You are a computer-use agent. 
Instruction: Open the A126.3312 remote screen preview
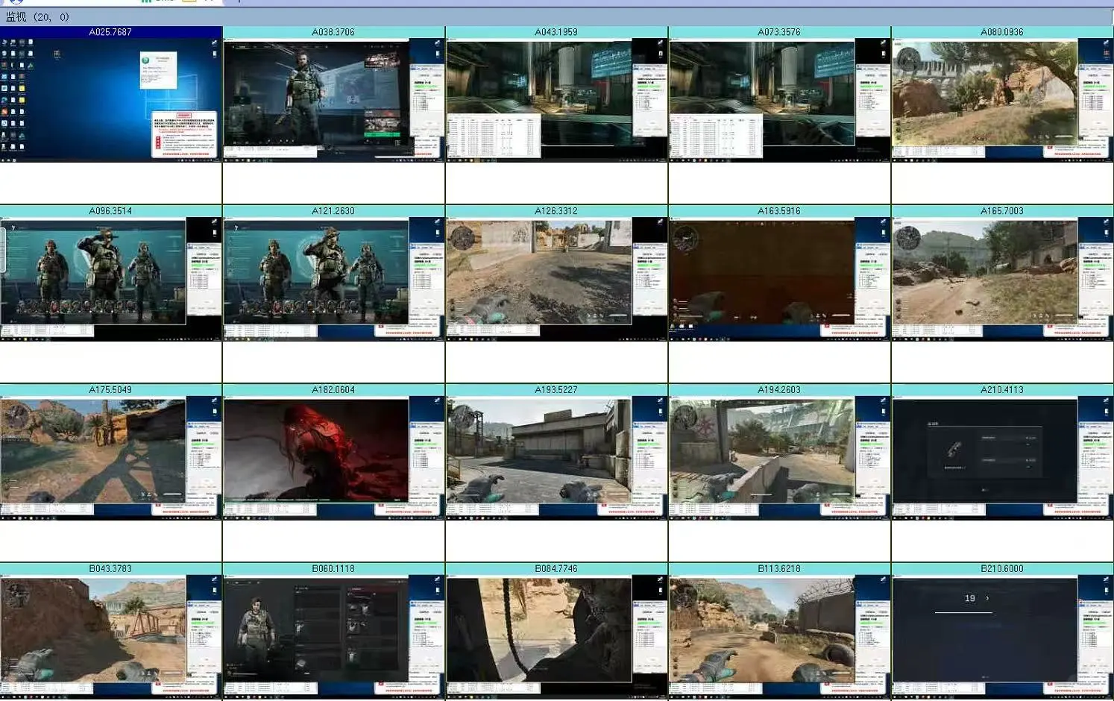click(556, 279)
